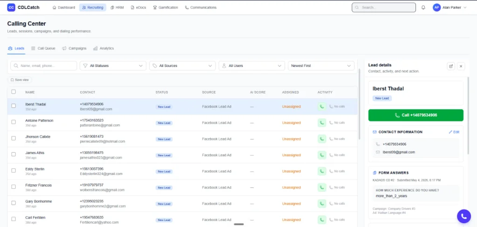Image resolution: width=477 pixels, height=227 pixels.
Task: Switch to the Call Queue tab
Action: pyautogui.click(x=43, y=48)
